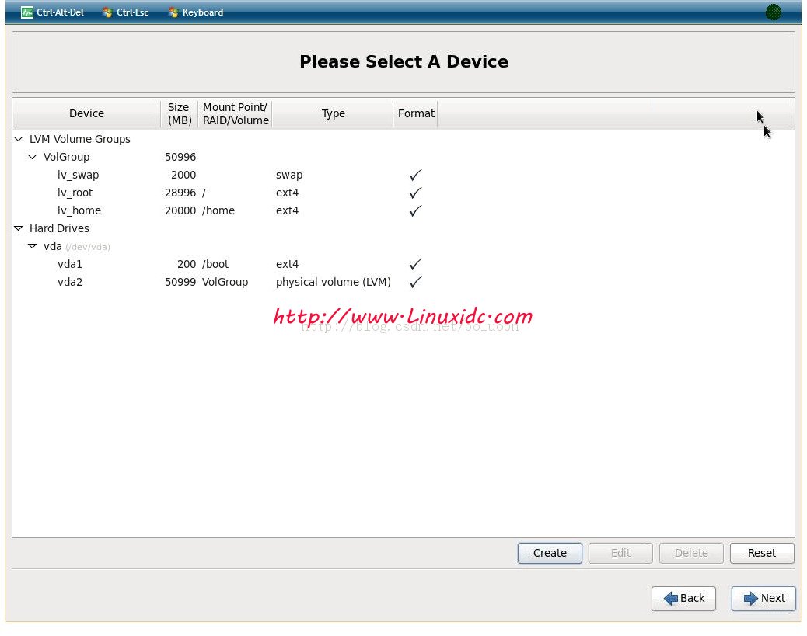Click the Size (MB) column header

[179, 113]
